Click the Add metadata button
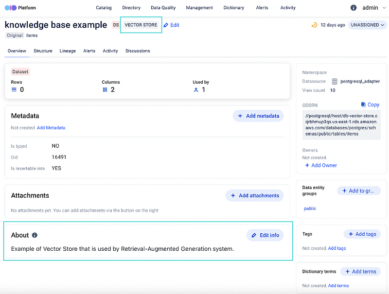389x294 pixels. point(258,116)
